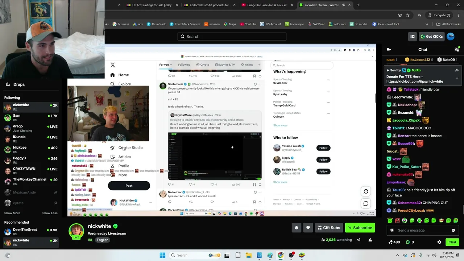Collapse the Following list with Show Less

click(50, 213)
